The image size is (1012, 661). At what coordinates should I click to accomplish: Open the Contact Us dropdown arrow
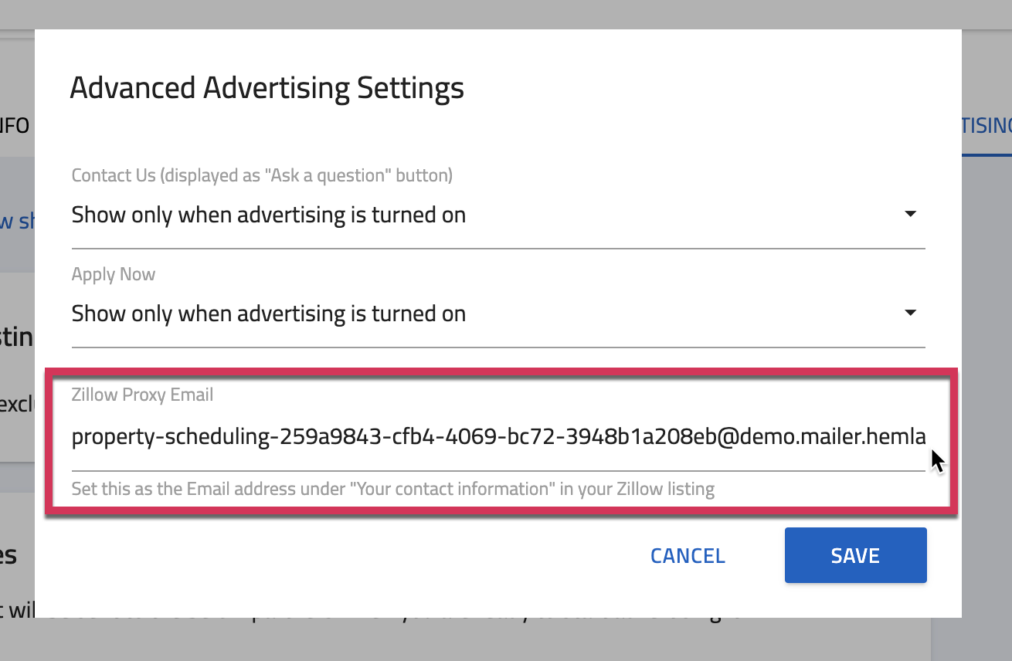[x=910, y=215]
